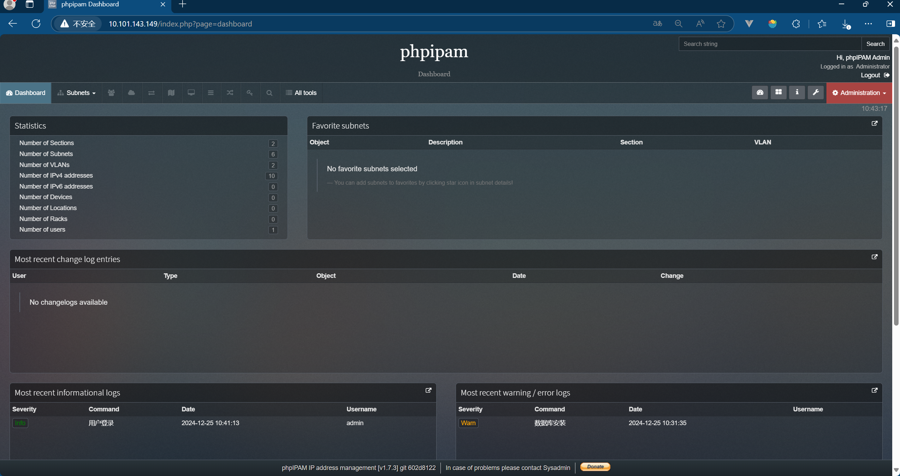The width and height of the screenshot is (900, 476).
Task: Click the cloud icon in the navbar
Action: coord(131,93)
